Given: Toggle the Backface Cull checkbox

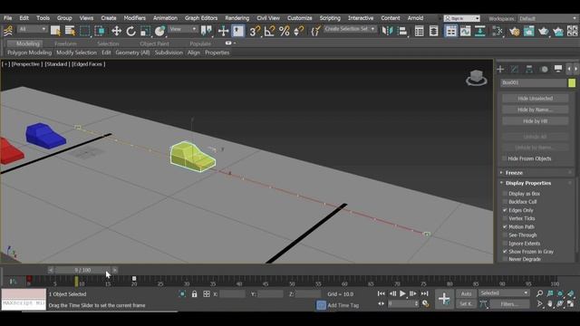Looking at the screenshot, I should click(x=505, y=202).
